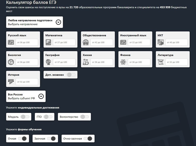This screenshot has width=196, height=146.
Task: Click the Очная label text
Action: coord(12,138)
